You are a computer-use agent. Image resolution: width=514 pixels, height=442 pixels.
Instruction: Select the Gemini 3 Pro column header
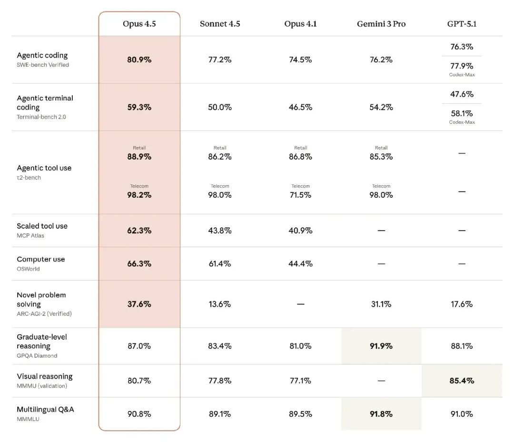[381, 24]
